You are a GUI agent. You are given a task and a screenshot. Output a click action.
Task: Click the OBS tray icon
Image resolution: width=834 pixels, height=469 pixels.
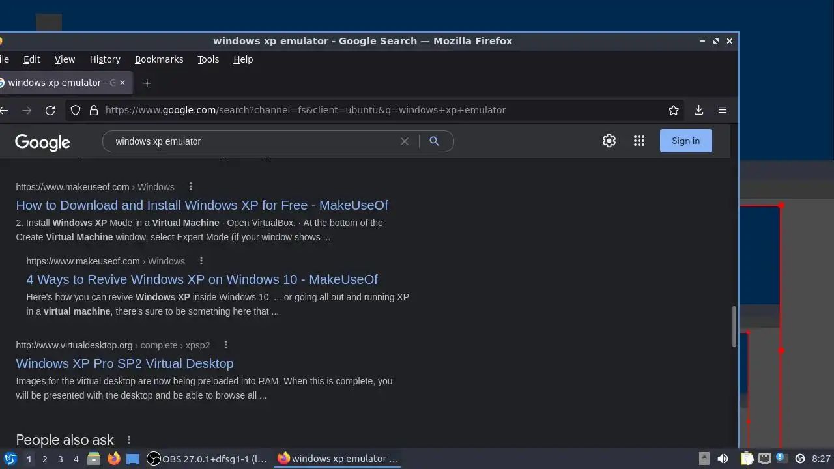click(x=800, y=459)
